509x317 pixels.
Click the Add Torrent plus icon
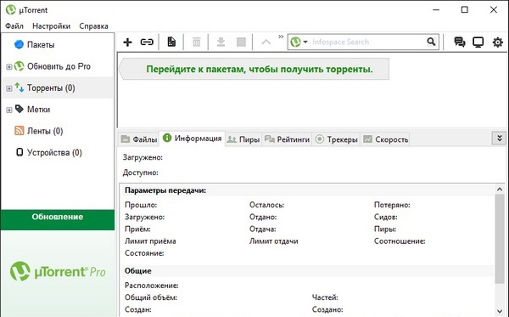pos(127,42)
